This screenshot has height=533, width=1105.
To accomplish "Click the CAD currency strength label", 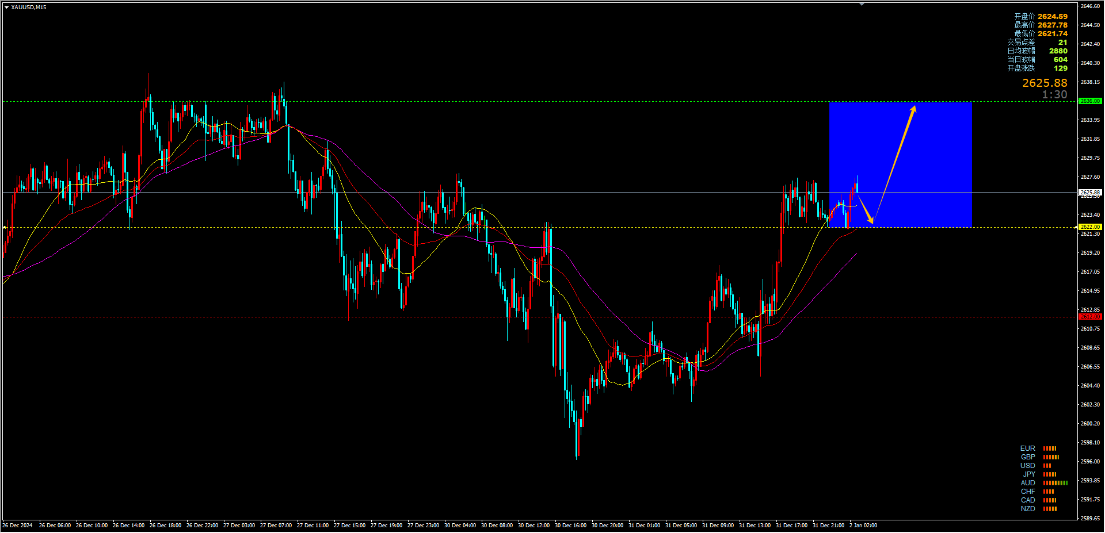I will tap(1027, 500).
